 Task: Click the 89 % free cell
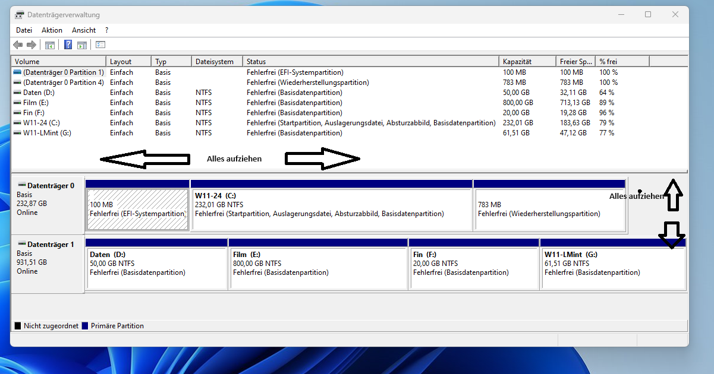point(606,103)
